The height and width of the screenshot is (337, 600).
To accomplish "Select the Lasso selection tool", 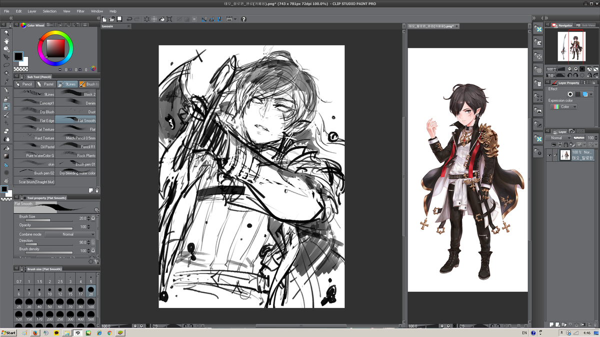I will [6, 65].
